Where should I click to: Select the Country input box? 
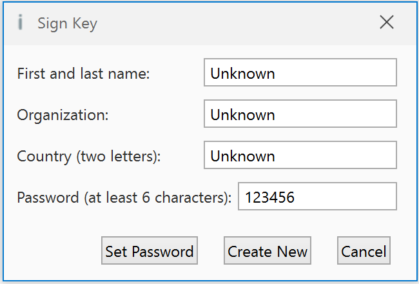[x=335, y=156]
